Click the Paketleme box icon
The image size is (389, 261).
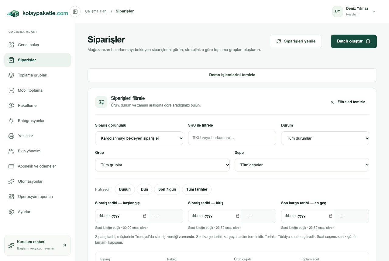11,106
